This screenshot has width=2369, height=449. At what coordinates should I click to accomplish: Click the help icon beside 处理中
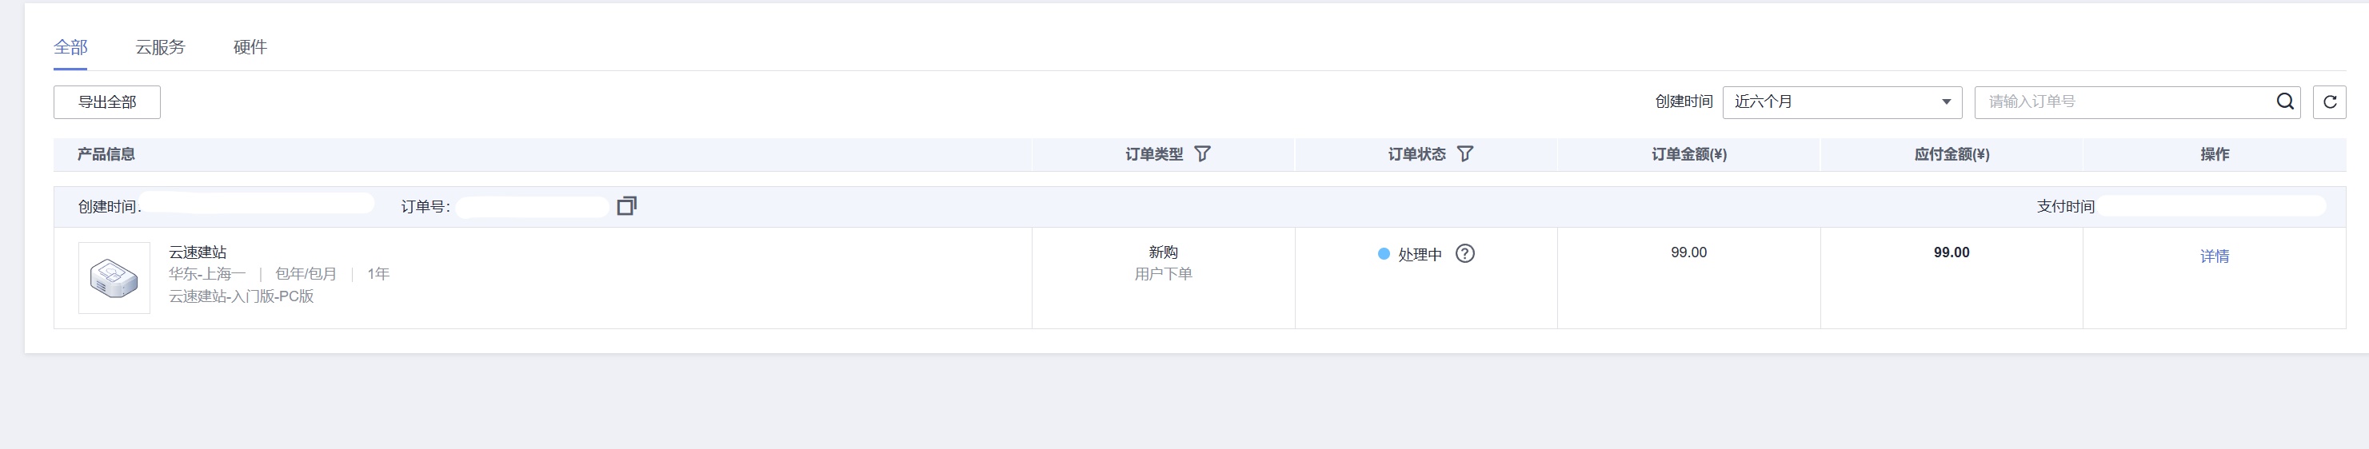tap(1465, 253)
